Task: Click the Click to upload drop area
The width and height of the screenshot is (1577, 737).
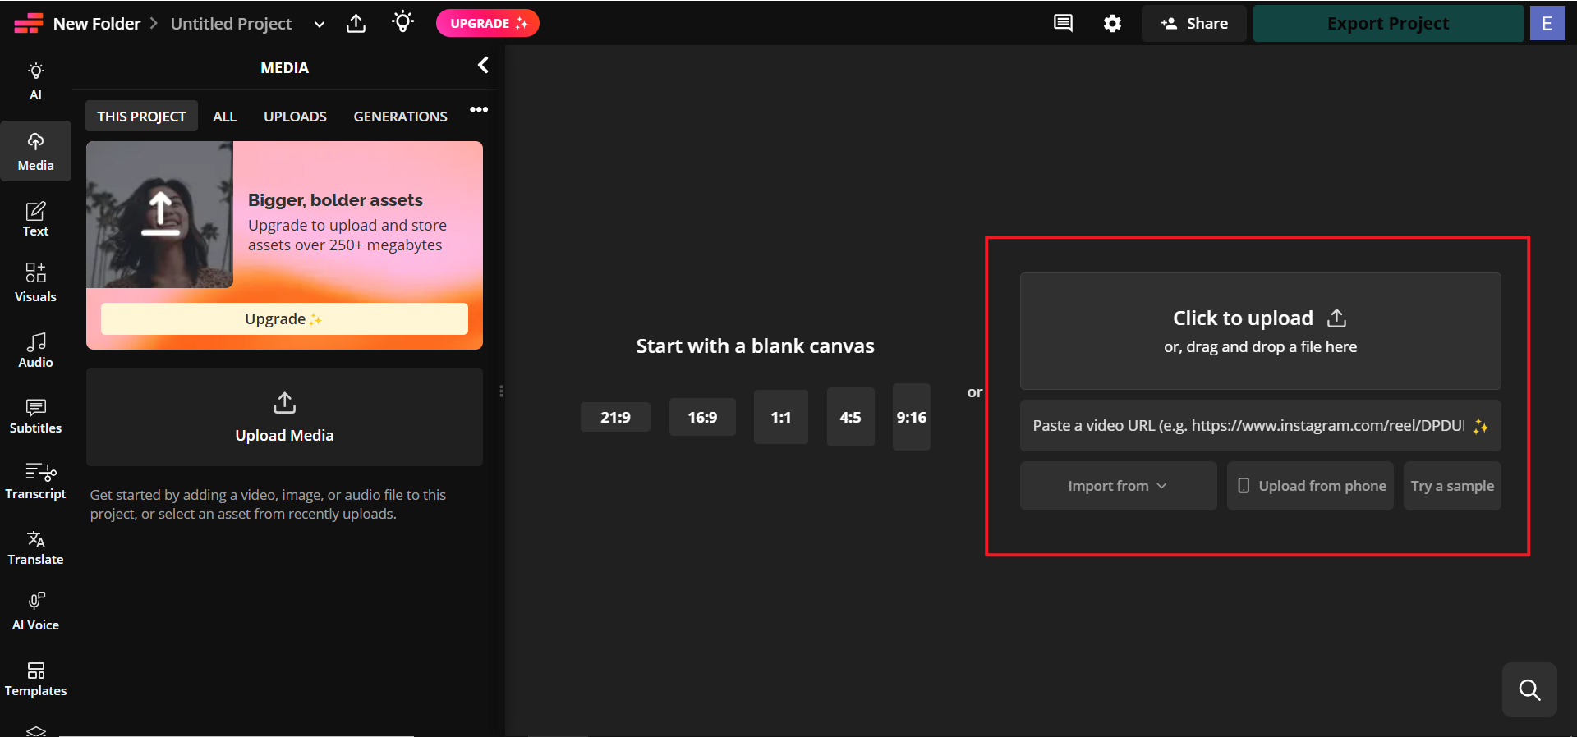Action: pyautogui.click(x=1260, y=331)
